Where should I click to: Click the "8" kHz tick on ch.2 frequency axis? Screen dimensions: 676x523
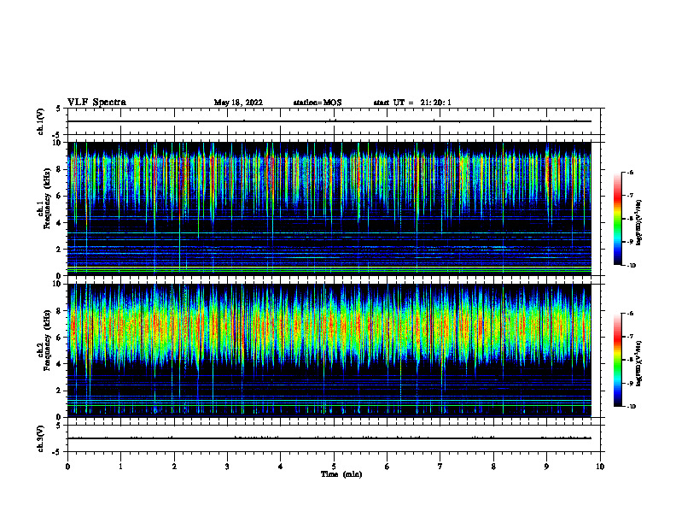60,311
